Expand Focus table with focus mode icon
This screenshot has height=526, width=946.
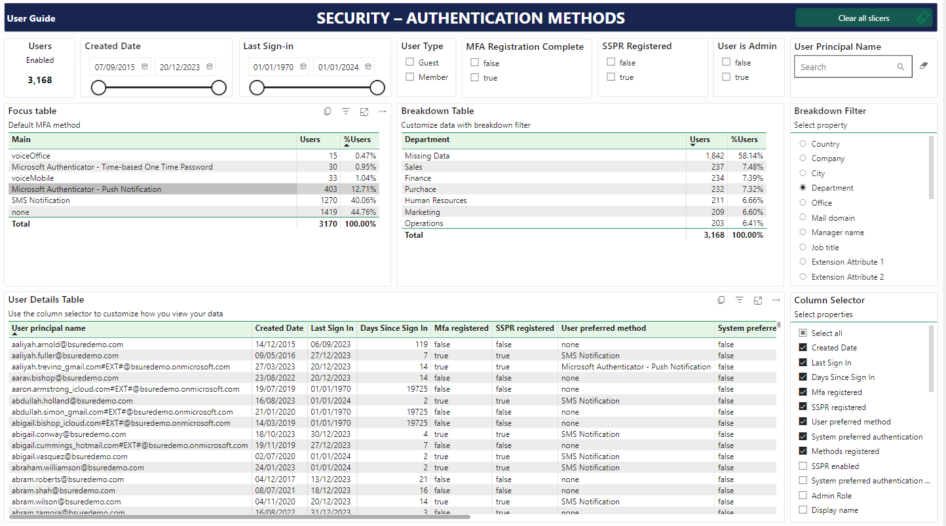click(x=364, y=111)
